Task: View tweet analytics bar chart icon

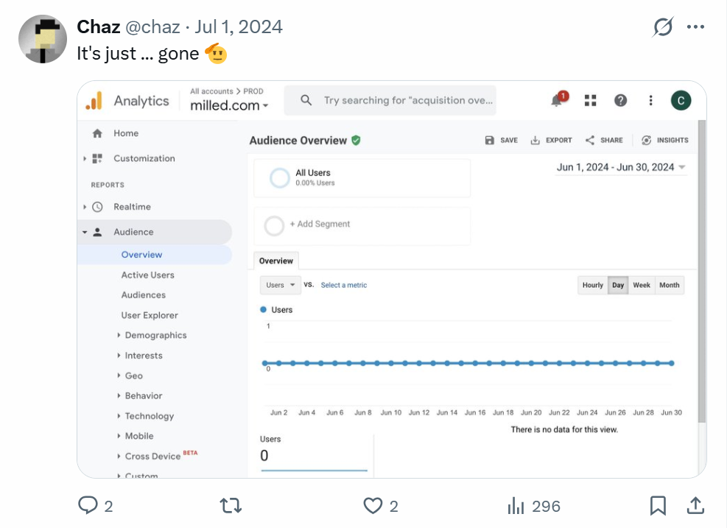Action: [x=516, y=506]
